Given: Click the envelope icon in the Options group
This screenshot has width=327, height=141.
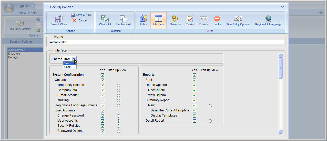Looking at the screenshot, I should [38, 25].
